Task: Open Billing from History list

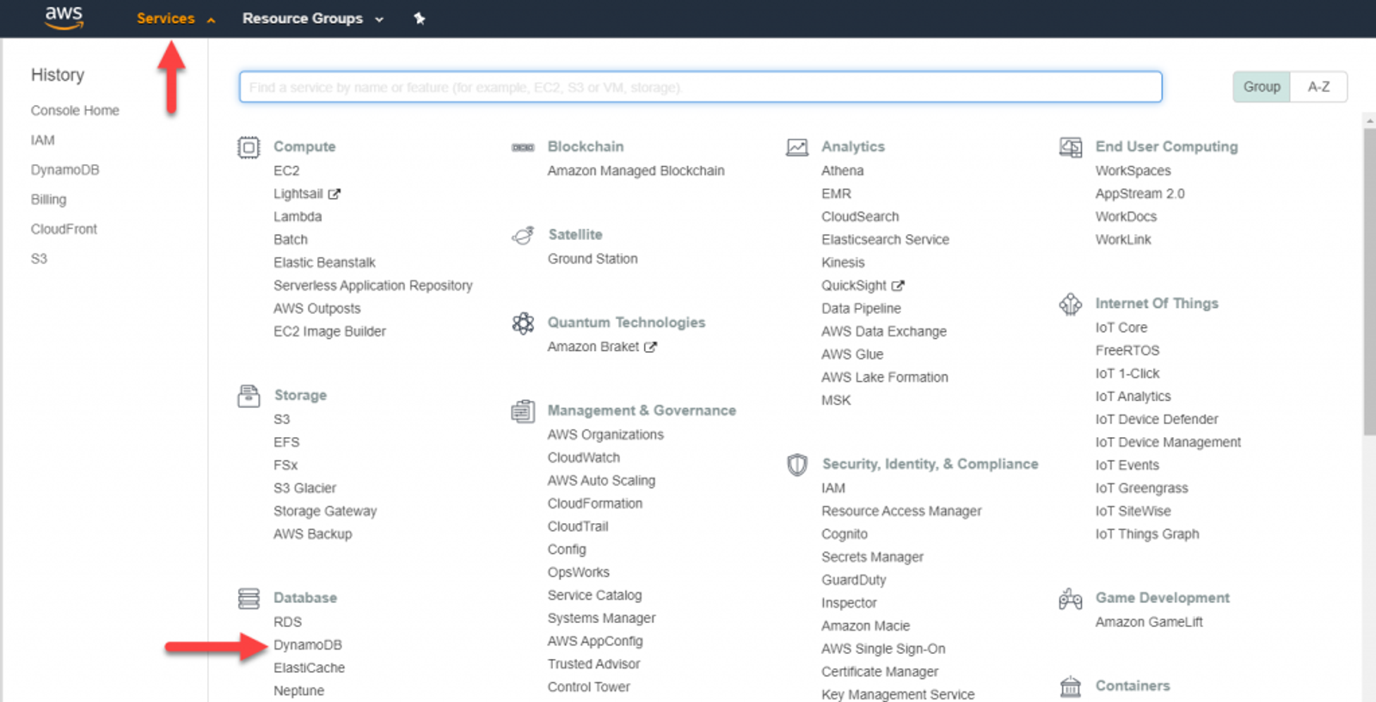Action: tap(48, 200)
